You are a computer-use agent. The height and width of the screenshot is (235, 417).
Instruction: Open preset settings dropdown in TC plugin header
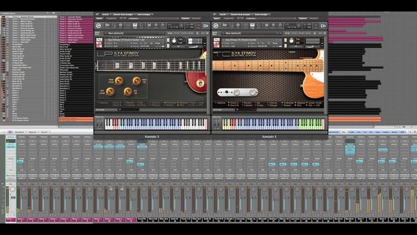(270, 18)
